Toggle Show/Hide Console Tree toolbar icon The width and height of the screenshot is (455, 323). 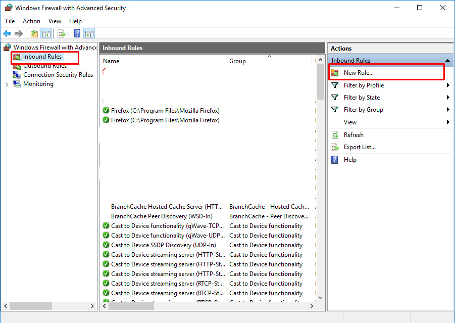pos(46,34)
